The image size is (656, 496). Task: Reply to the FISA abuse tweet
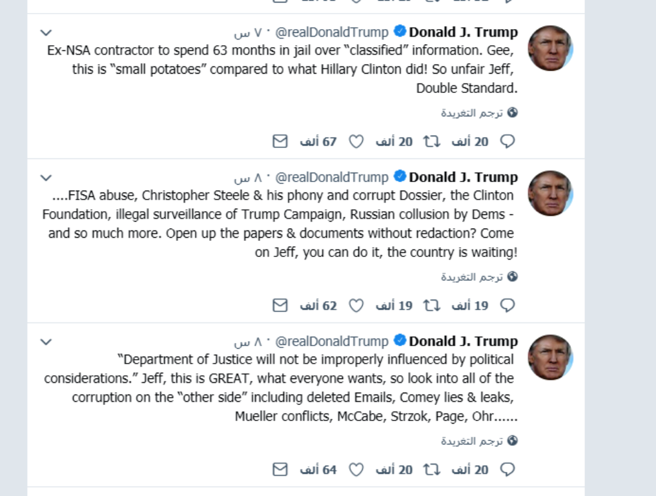(507, 305)
